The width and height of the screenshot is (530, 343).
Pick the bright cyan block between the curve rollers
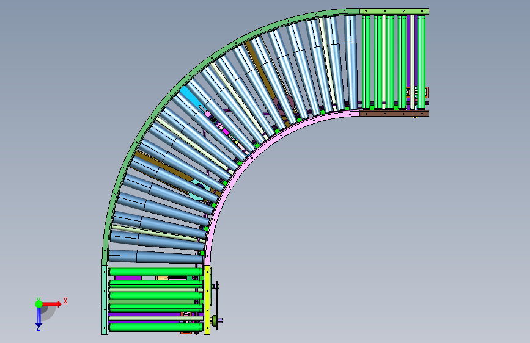tap(190, 96)
